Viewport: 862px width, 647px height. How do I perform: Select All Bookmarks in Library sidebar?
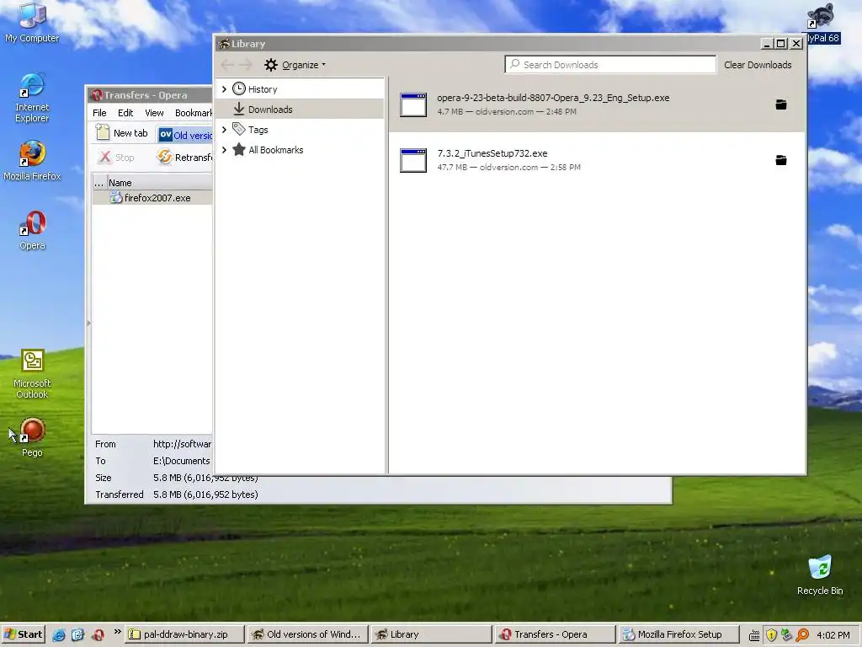301,150
